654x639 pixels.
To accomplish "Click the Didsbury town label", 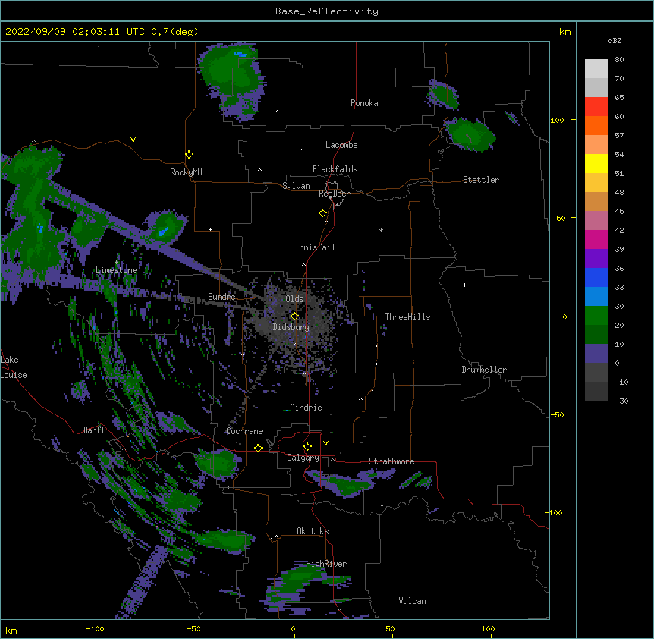I will pos(291,327).
